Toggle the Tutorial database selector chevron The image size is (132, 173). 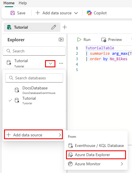(x=50, y=64)
